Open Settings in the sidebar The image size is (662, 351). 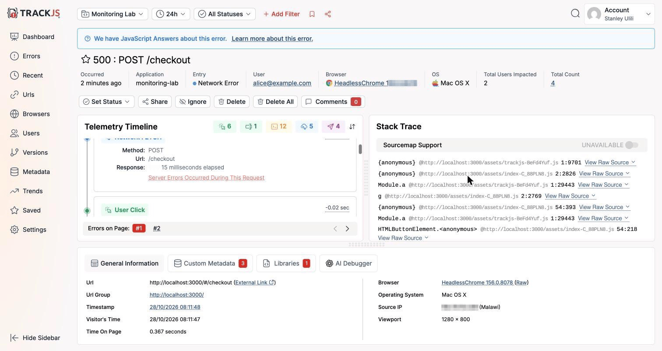pyautogui.click(x=28, y=230)
